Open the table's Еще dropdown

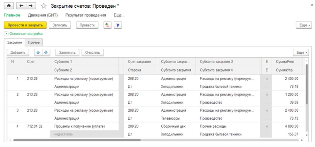[x=301, y=52]
